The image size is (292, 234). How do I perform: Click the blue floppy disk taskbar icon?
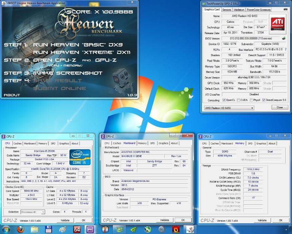coord(48,230)
